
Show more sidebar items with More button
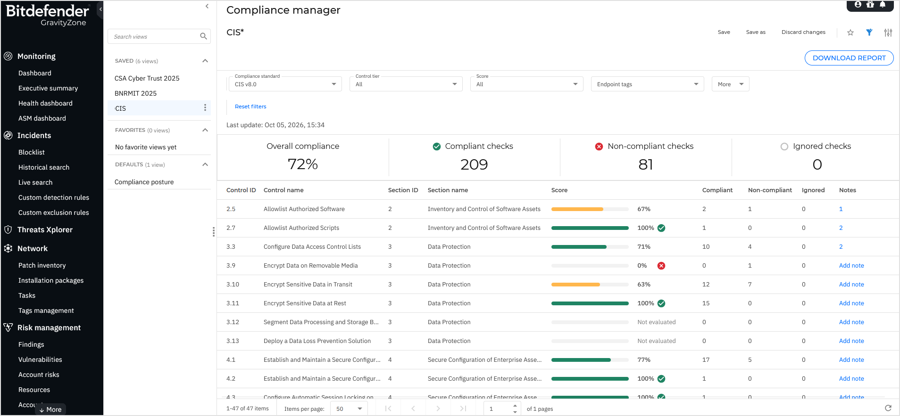(50, 409)
